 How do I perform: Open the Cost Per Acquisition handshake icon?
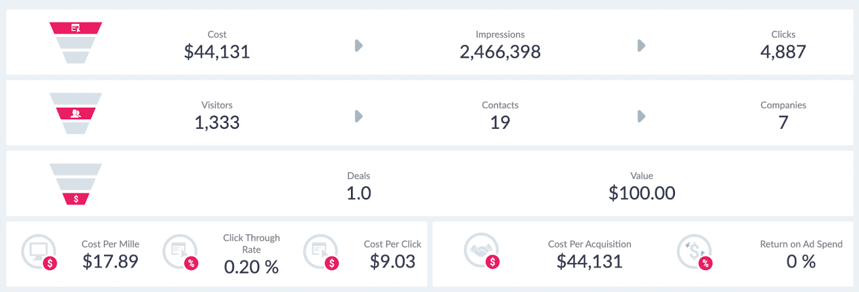[482, 251]
